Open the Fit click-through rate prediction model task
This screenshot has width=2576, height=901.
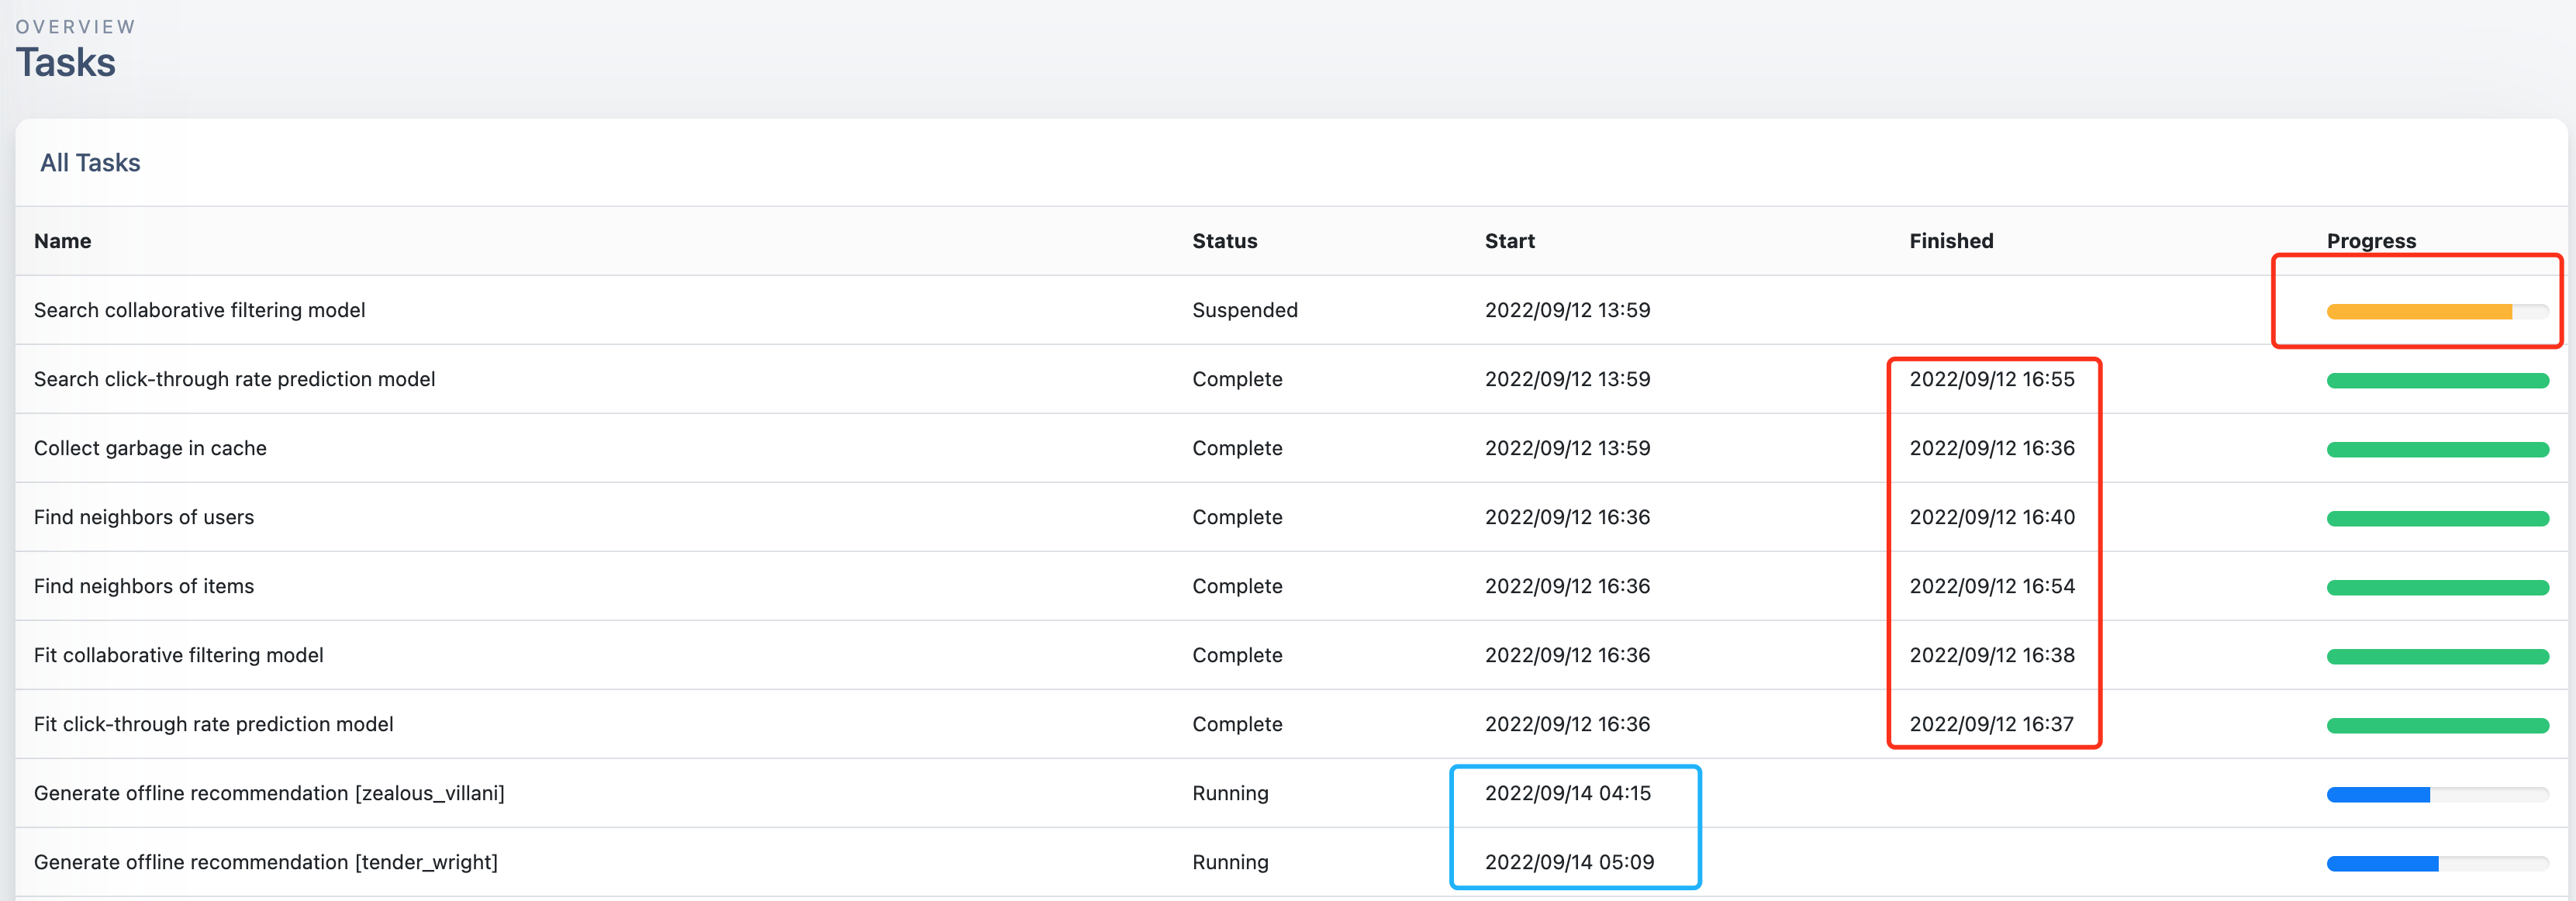click(213, 724)
